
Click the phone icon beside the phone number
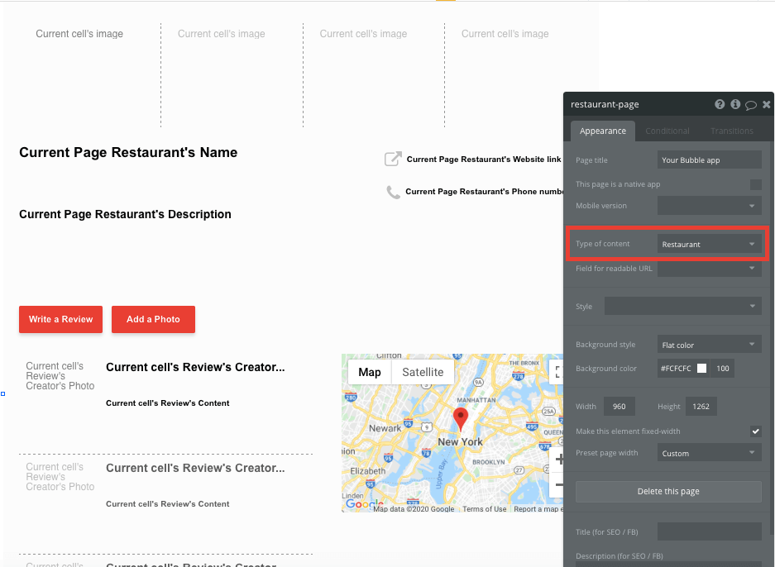point(393,191)
